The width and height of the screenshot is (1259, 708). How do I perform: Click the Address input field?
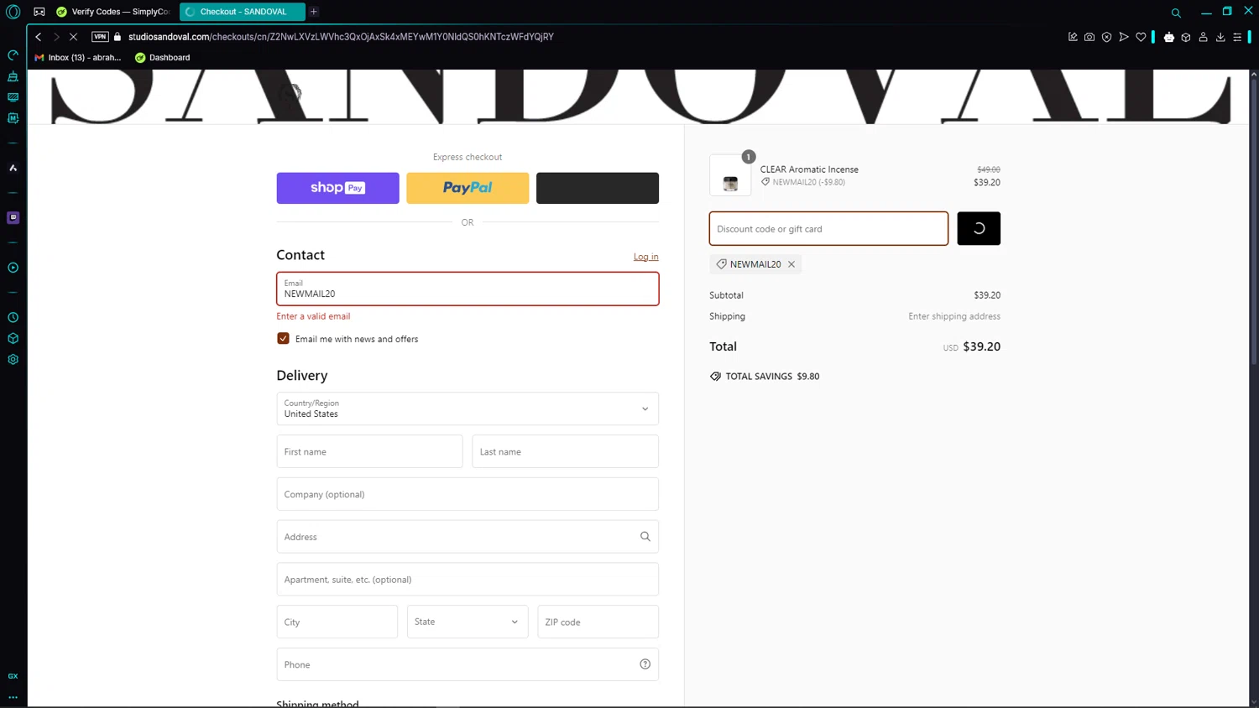(468, 537)
